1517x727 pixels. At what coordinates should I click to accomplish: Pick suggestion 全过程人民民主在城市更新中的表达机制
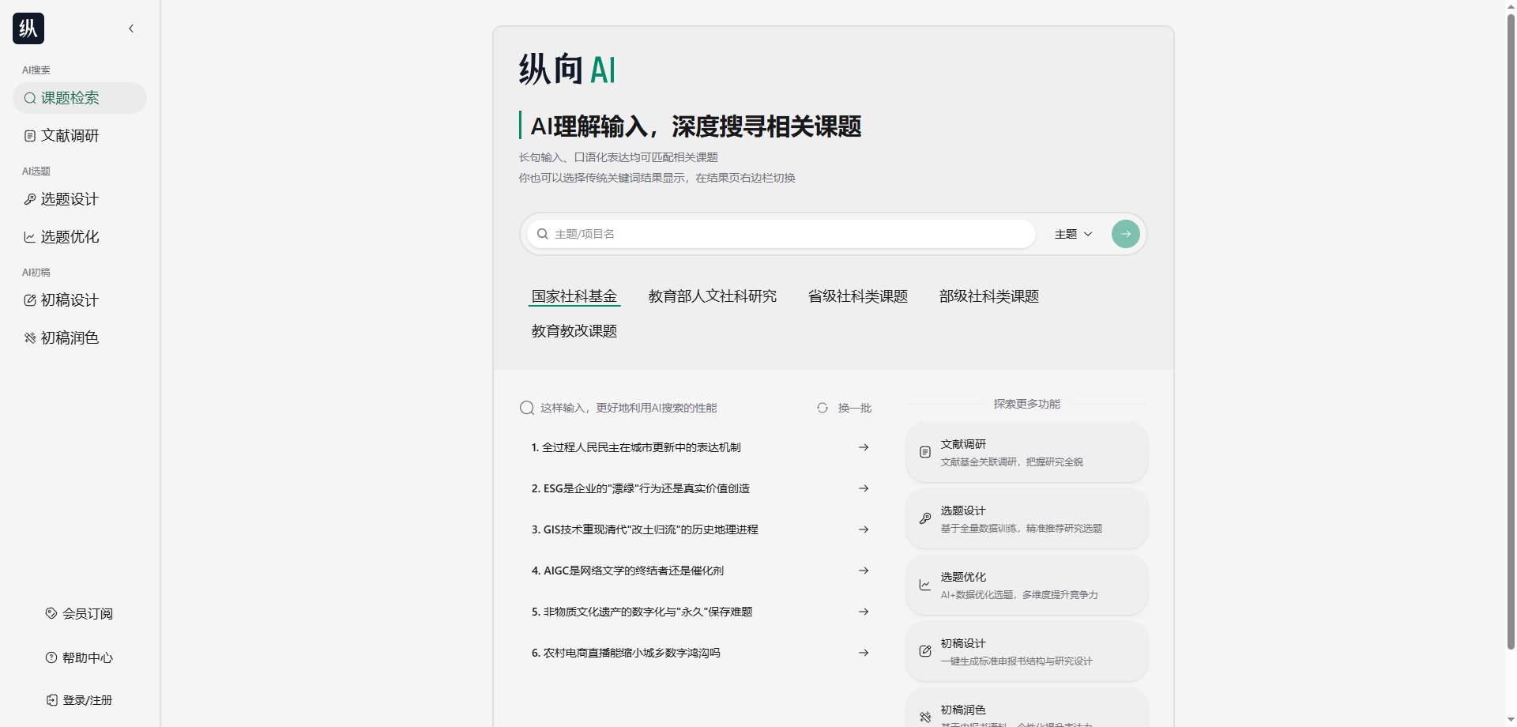pos(636,447)
